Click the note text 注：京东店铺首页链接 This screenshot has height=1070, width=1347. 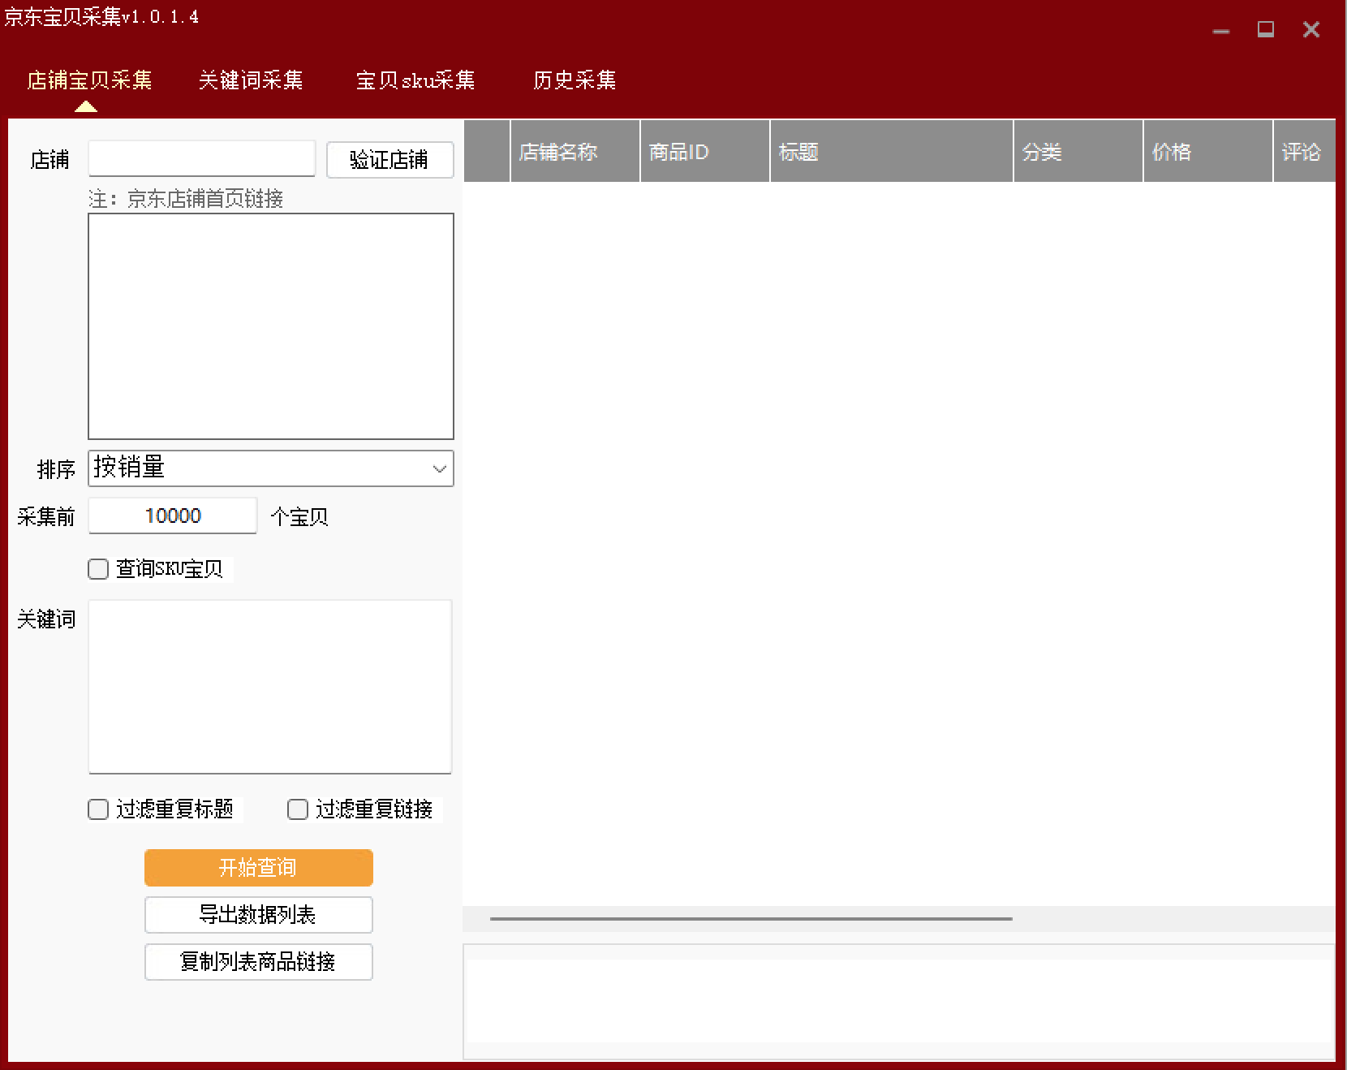(186, 199)
